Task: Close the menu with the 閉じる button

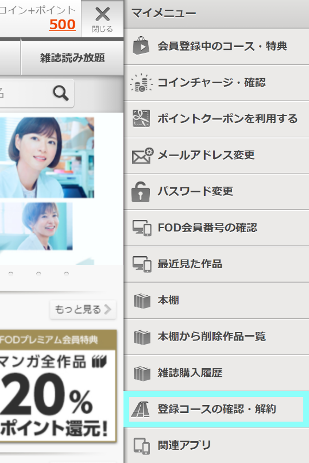Action: pyautogui.click(x=102, y=19)
